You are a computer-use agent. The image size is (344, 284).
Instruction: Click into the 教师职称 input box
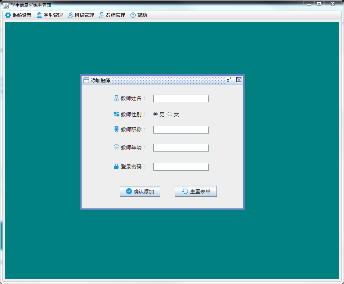(x=181, y=130)
